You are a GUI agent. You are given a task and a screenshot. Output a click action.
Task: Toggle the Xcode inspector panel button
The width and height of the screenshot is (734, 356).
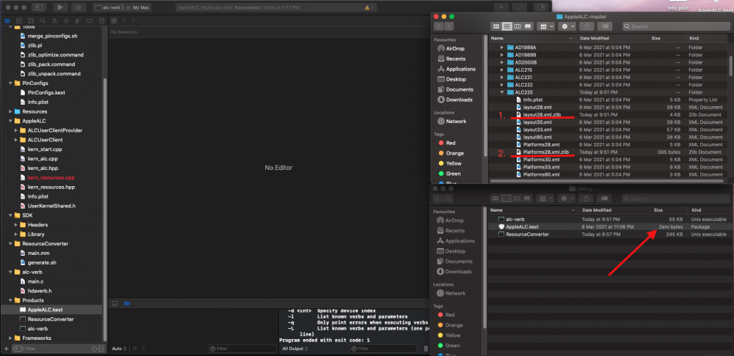[542, 7]
